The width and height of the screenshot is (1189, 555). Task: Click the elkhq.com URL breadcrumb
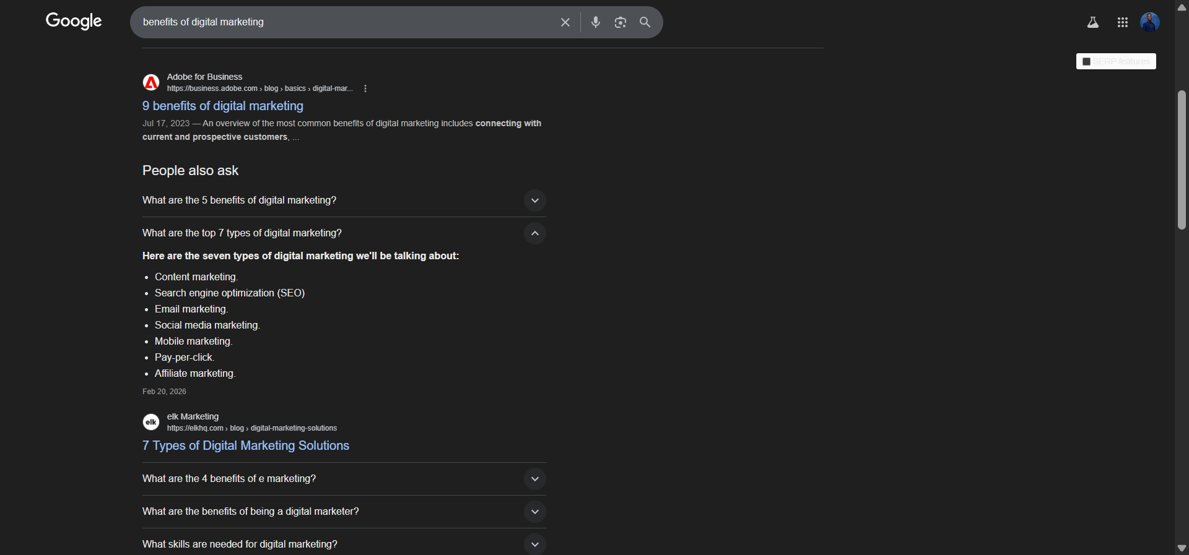252,428
